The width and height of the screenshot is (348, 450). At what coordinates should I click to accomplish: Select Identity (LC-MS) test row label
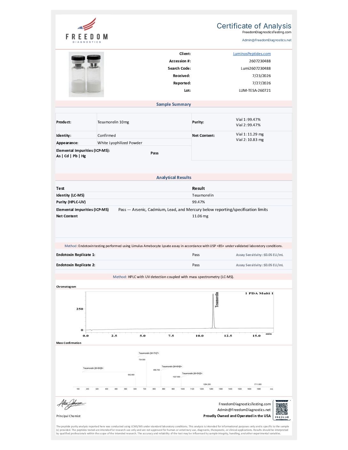[70, 195]
